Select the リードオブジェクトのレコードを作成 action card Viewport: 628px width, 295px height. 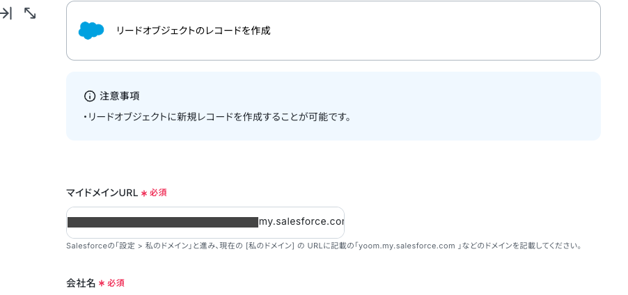[333, 31]
